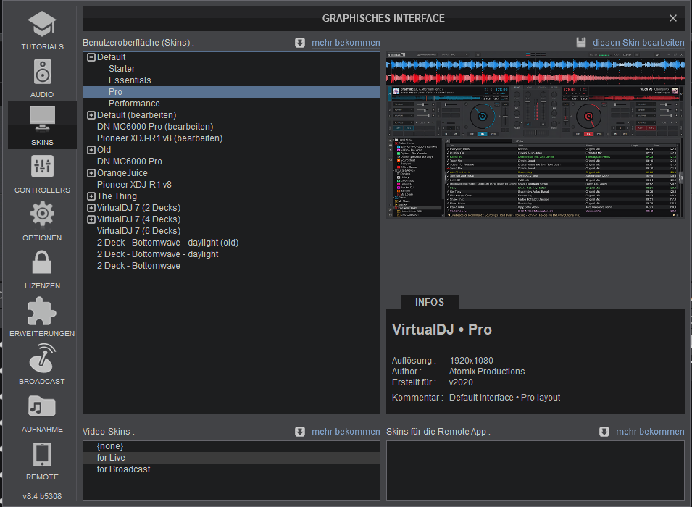Click mehr bekommen link for interface skins
Image resolution: width=692 pixels, height=507 pixels.
coord(346,43)
